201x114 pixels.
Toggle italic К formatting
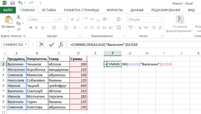pos(37,27)
